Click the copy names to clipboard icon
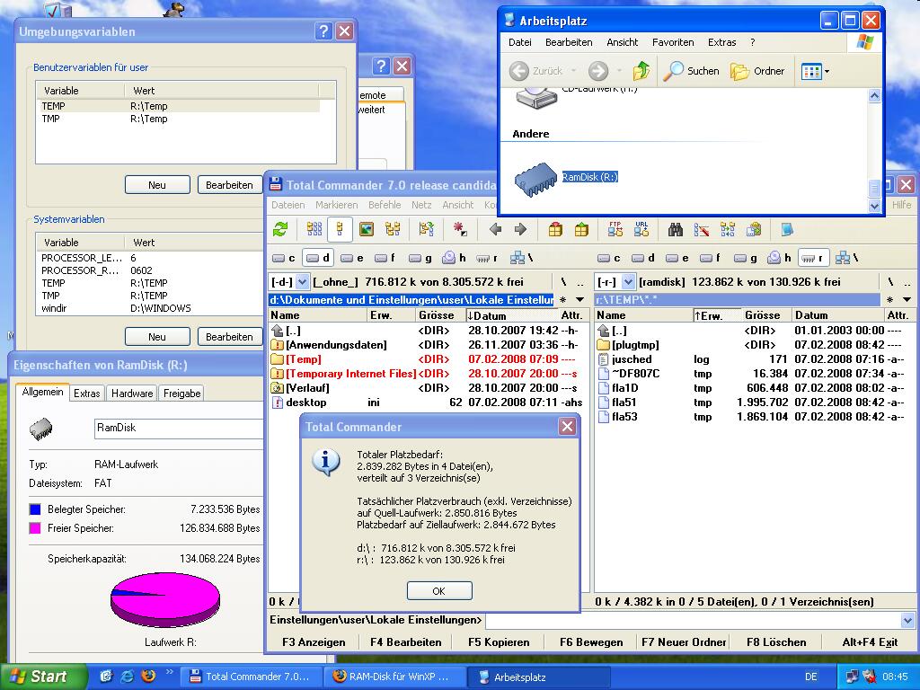920x690 pixels. [754, 229]
